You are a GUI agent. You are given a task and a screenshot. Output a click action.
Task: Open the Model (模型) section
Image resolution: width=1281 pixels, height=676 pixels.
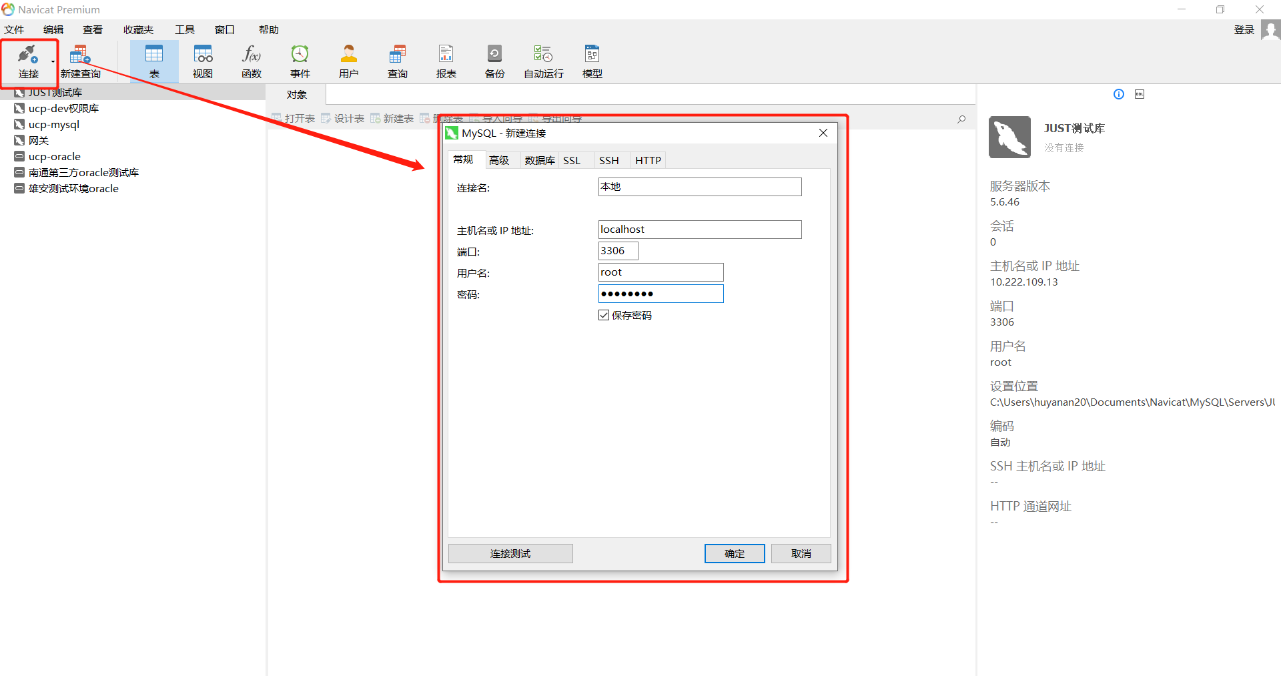(592, 61)
